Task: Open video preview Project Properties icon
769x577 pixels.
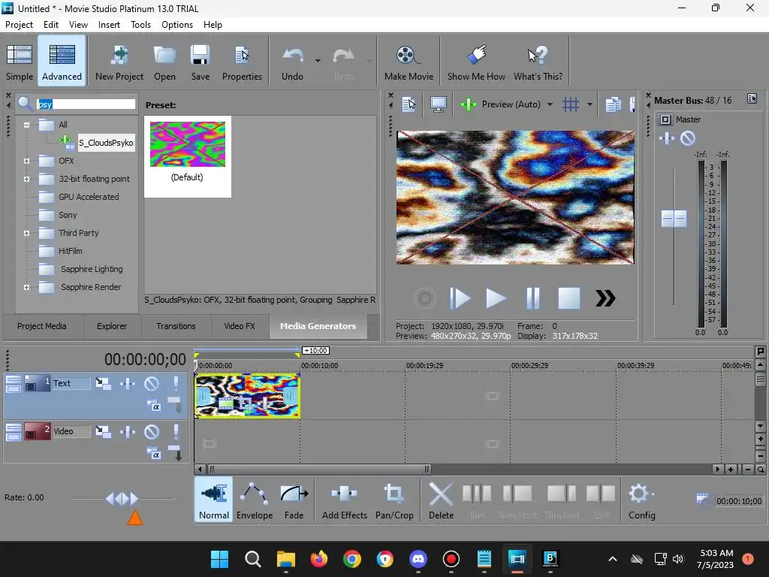Action: tap(409, 104)
